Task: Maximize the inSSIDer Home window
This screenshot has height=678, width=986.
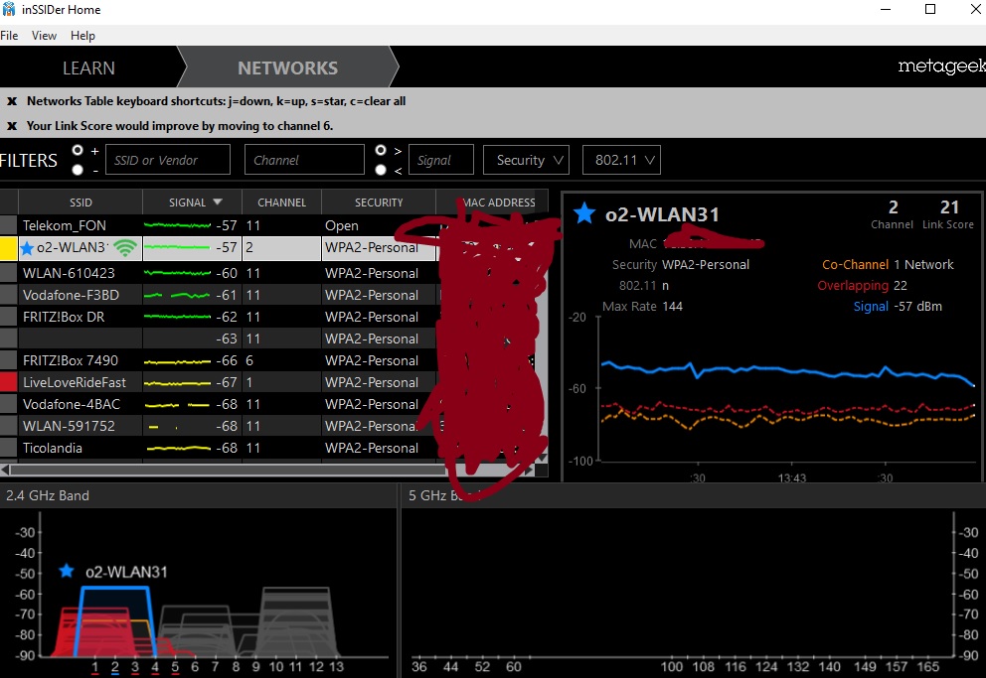Action: pos(930,9)
